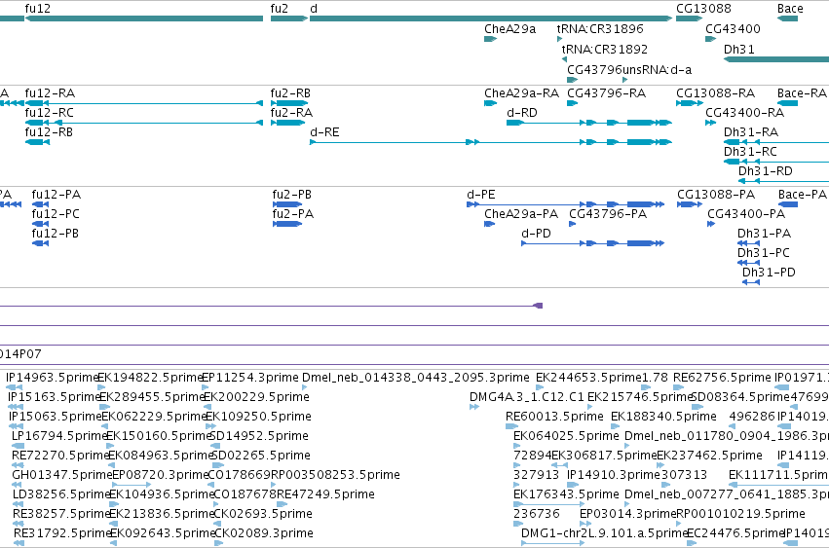
Task: Open the fu2-RB transcript label
Action: tap(290, 93)
